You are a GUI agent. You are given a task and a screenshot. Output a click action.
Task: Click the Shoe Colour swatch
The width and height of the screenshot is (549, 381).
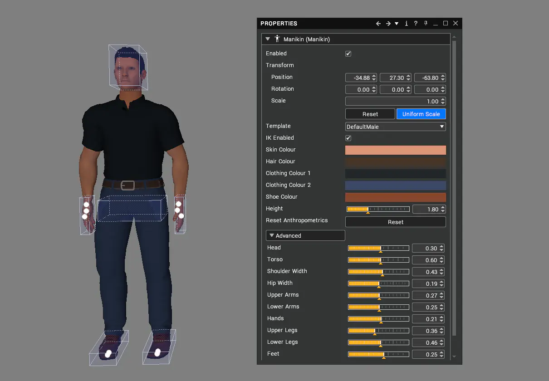coord(396,197)
